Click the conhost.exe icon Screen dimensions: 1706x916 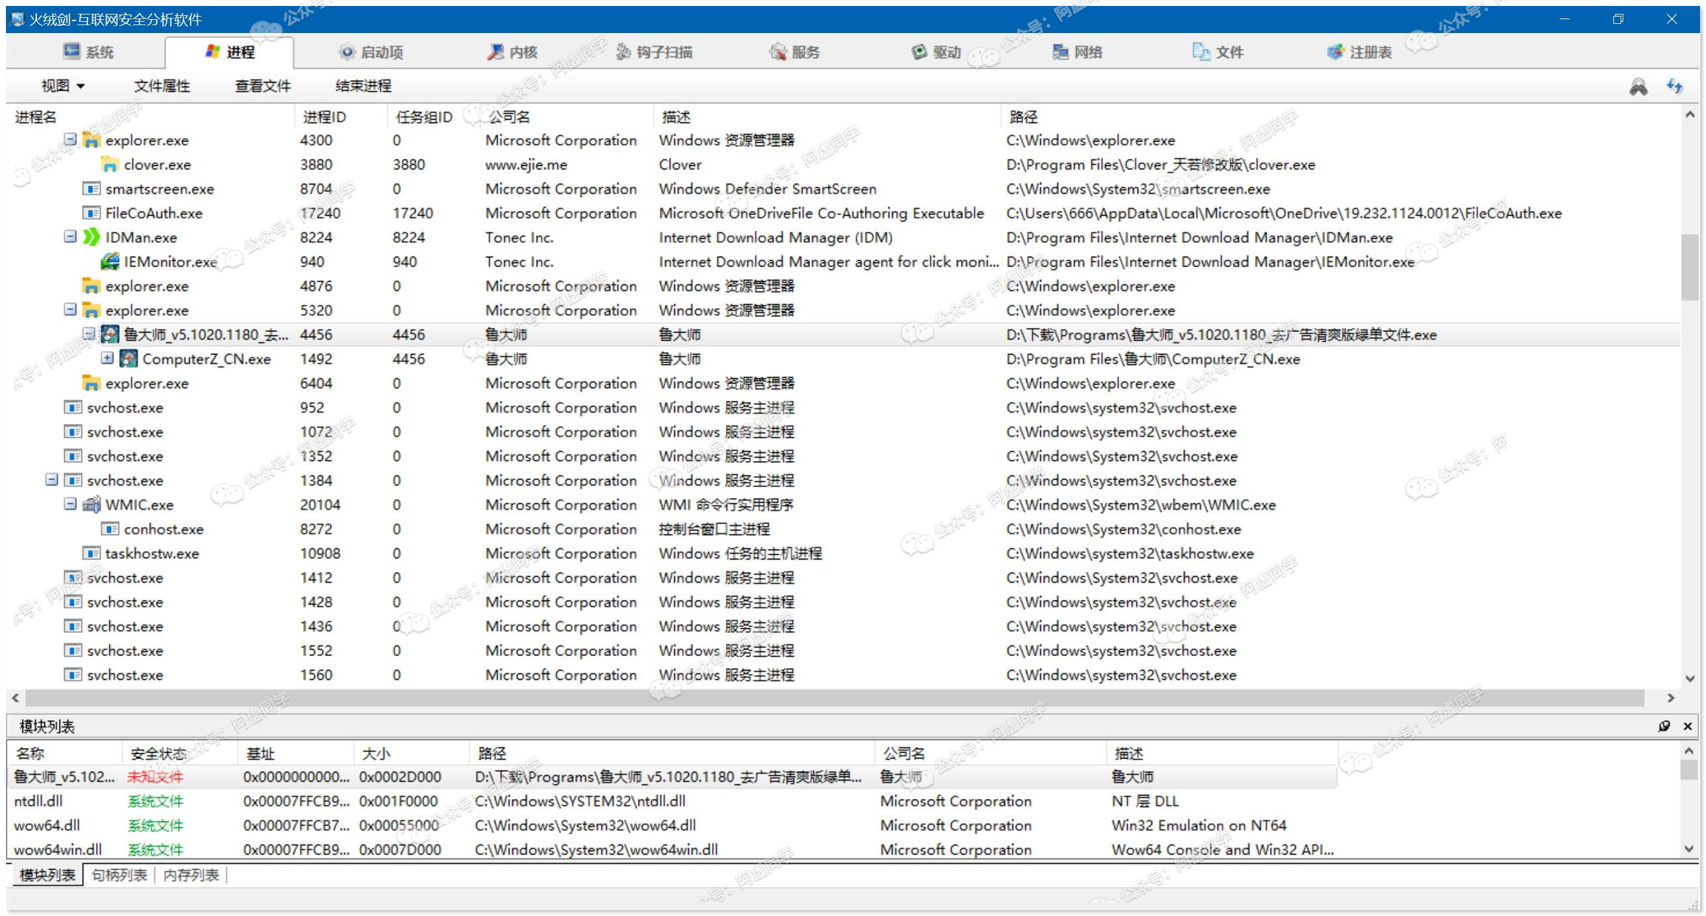(109, 529)
